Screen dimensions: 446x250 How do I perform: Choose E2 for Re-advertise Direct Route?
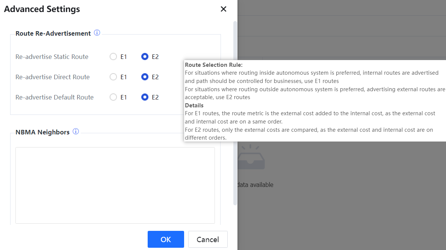pyautogui.click(x=145, y=77)
